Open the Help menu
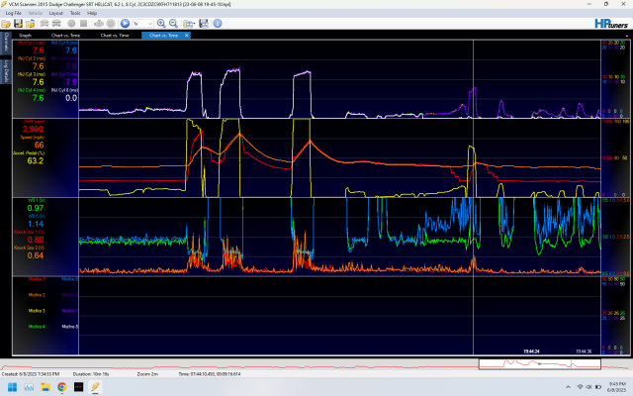Viewport: 633px width, 396px height. pyautogui.click(x=92, y=14)
